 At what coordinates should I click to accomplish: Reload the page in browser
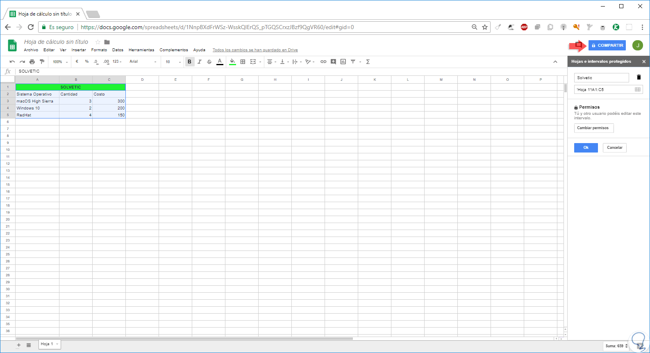pyautogui.click(x=31, y=27)
